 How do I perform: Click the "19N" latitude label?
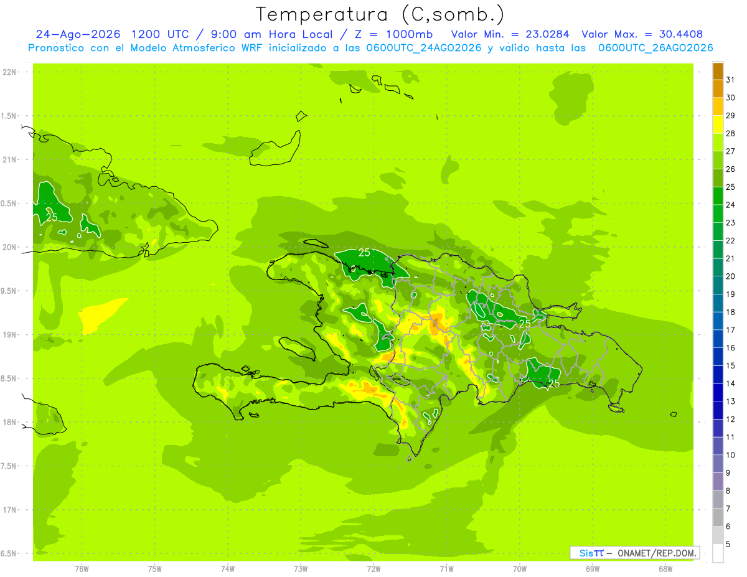(10, 335)
